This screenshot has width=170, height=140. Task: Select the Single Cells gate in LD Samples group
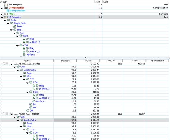(x=20, y=23)
